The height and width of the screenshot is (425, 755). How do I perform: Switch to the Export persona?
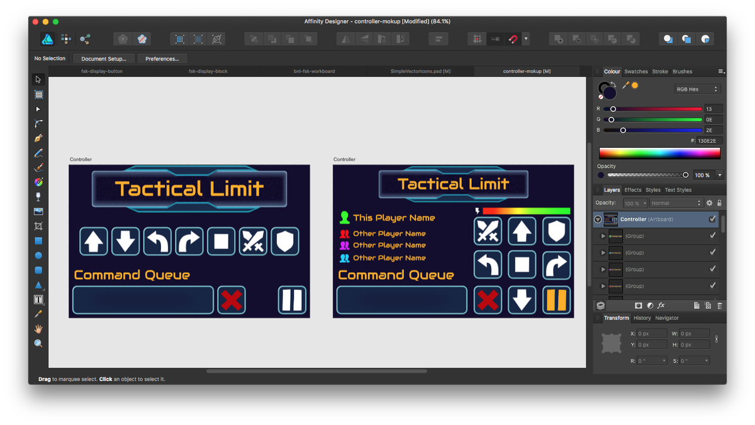point(85,40)
